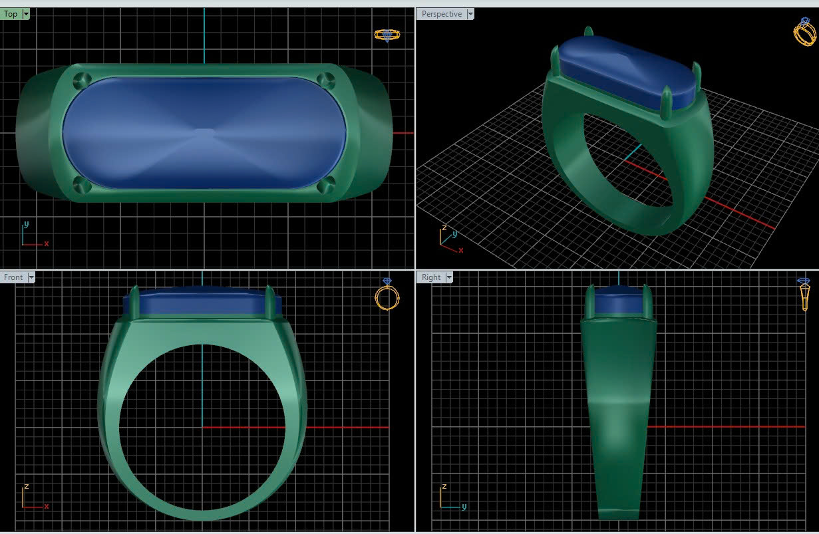This screenshot has width=819, height=534.
Task: Select the Right viewport title label
Action: [x=430, y=277]
